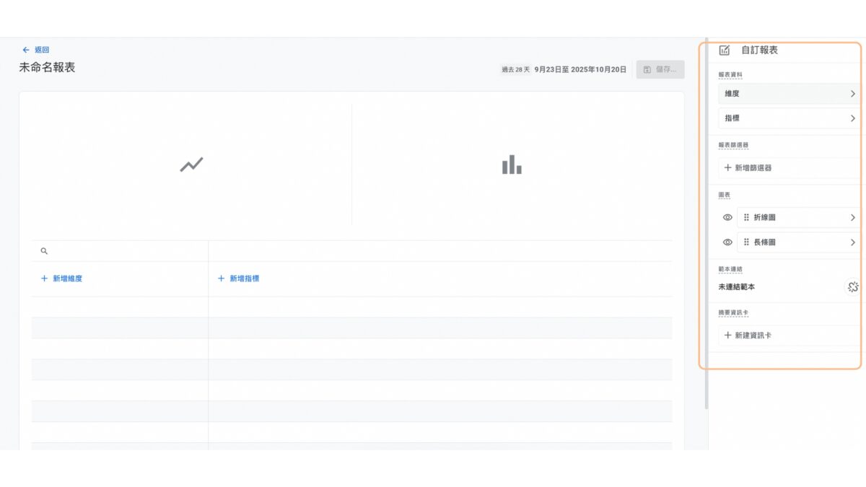The image size is (866, 487).
Task: Grab the drag handle of 長條圖
Action: pyautogui.click(x=746, y=242)
